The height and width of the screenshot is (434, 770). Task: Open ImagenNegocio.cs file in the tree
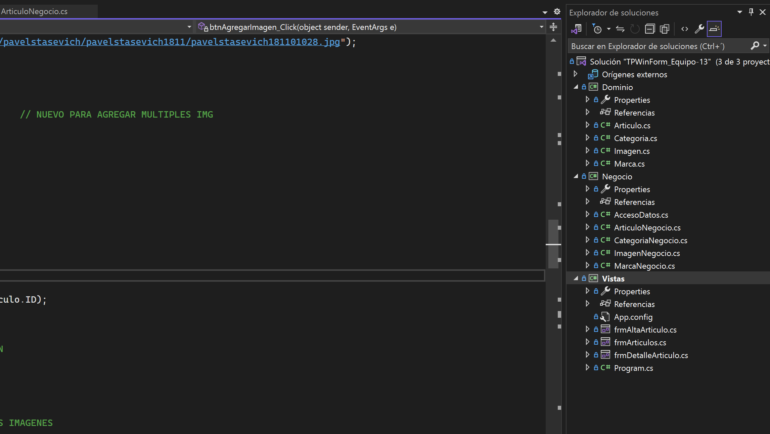[x=647, y=253]
